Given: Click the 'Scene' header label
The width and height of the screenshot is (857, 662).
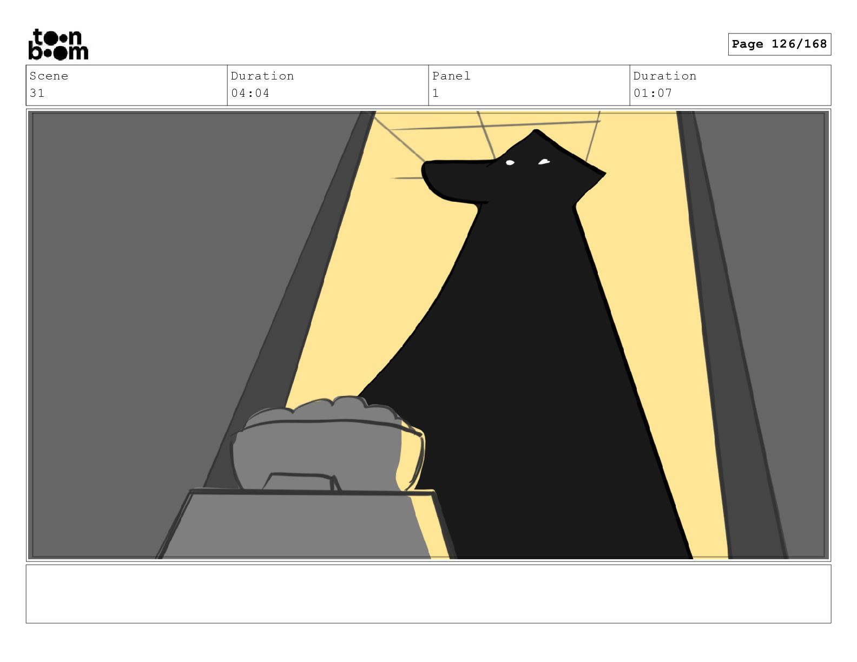Looking at the screenshot, I should coord(49,76).
